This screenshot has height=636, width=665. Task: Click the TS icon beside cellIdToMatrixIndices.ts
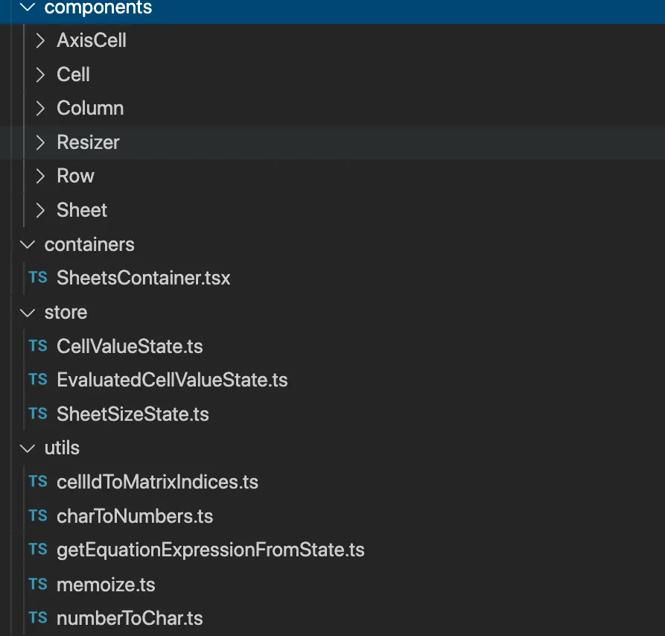tap(37, 482)
